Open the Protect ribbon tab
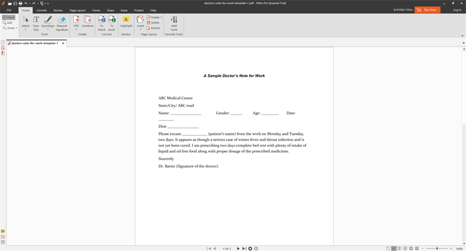The image size is (466, 251). coord(139,10)
